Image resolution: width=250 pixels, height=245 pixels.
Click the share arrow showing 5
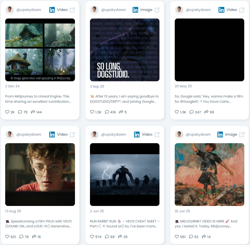click(x=121, y=112)
